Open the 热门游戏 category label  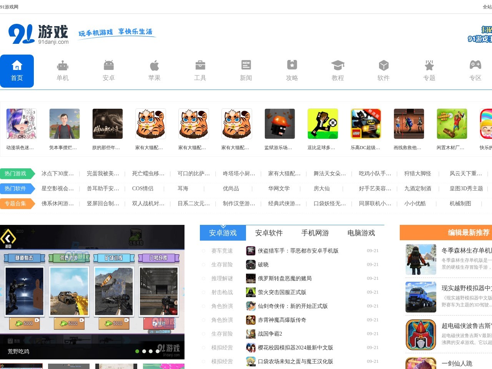click(x=17, y=174)
